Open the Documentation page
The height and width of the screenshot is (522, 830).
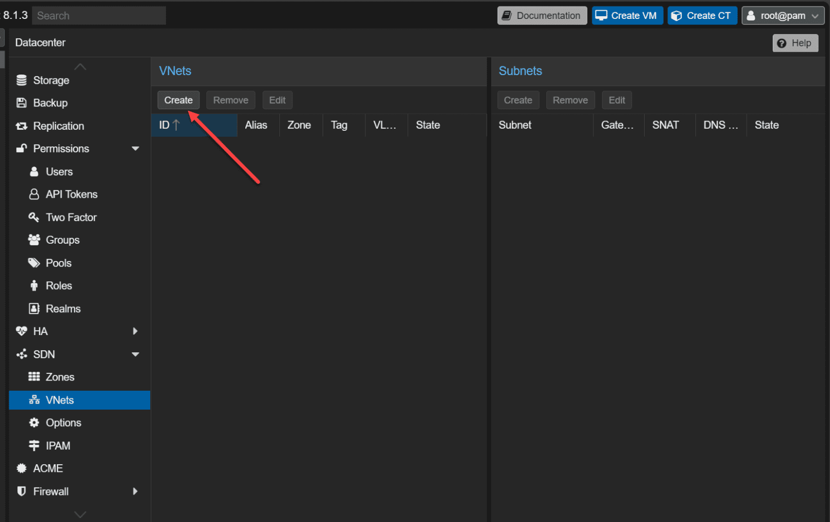(x=541, y=15)
